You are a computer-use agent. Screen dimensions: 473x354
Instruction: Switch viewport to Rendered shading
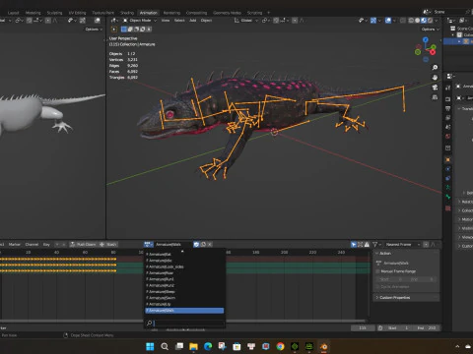[430, 21]
